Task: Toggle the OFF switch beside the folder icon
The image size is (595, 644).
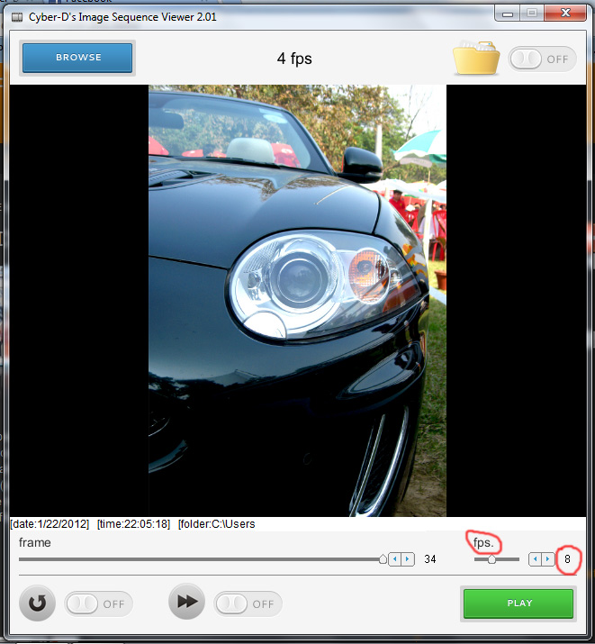Action: click(542, 59)
